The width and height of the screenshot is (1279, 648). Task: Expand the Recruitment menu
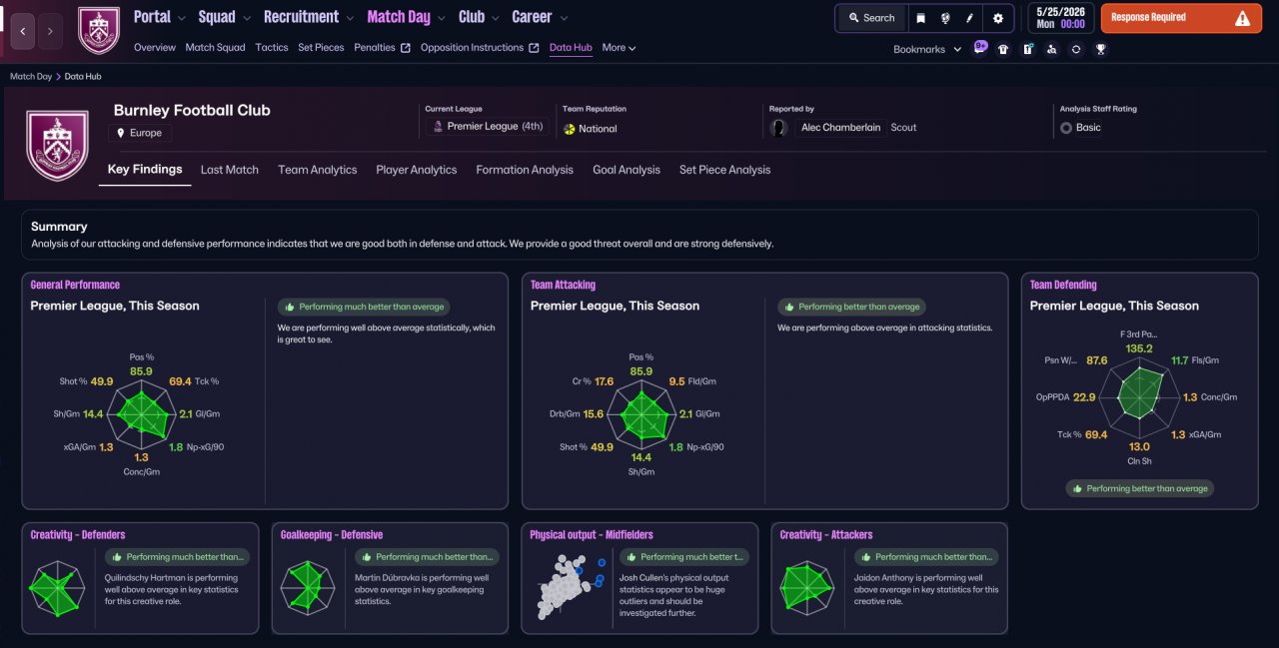coord(309,17)
